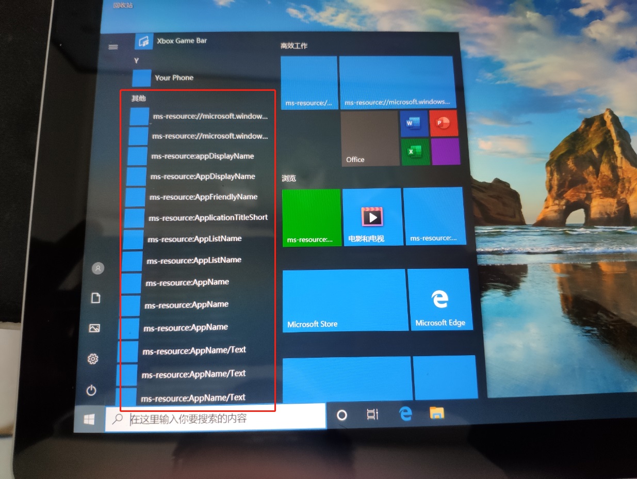Click the taskbar search box
Screen dimensions: 637x479
point(215,418)
